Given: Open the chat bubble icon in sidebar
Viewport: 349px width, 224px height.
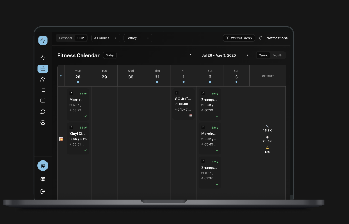Looking at the screenshot, I should point(43,112).
